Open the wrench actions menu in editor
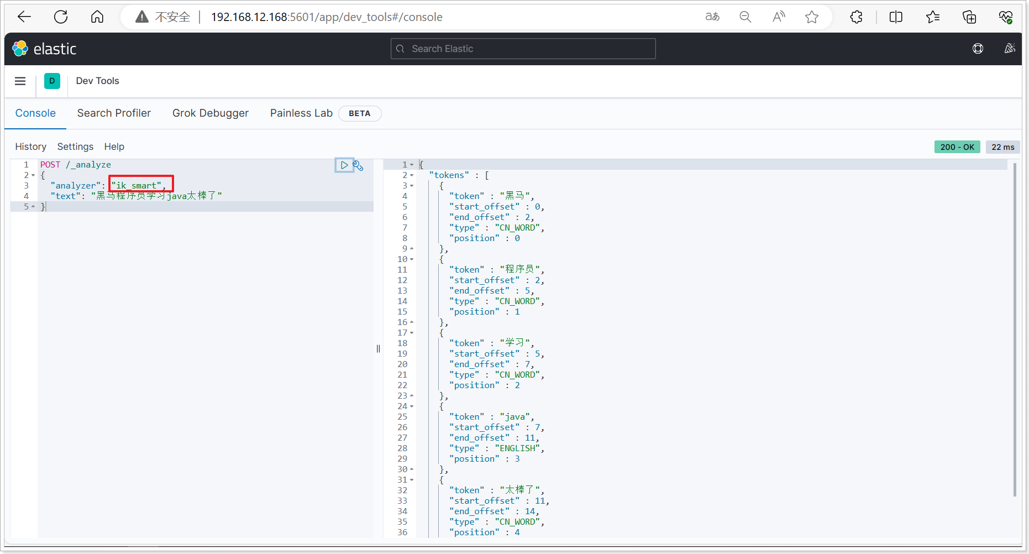The image size is (1029, 554). click(x=358, y=165)
